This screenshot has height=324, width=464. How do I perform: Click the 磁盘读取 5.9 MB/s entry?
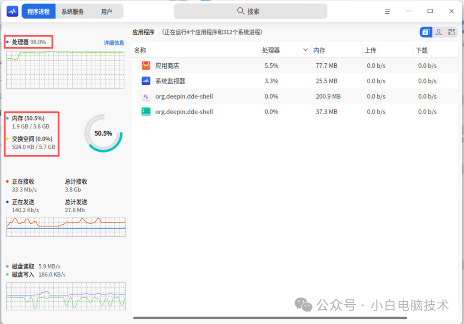(36, 266)
